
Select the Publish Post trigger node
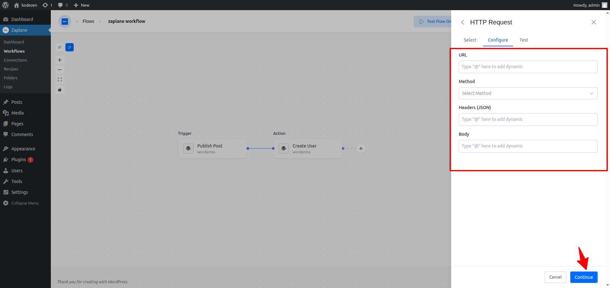pyautogui.click(x=213, y=148)
